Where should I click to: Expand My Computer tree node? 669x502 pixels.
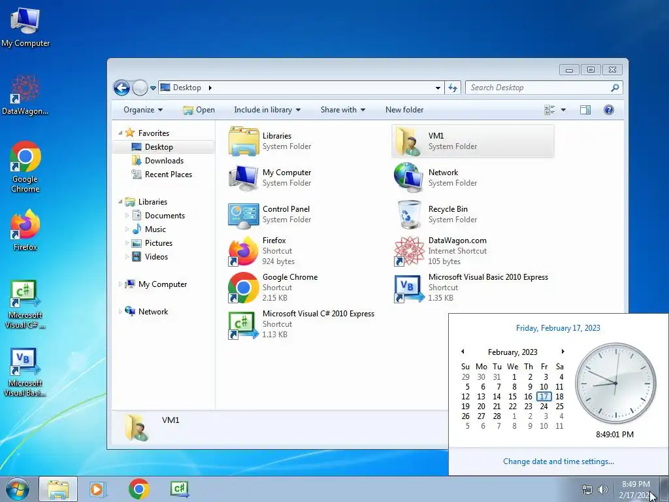(120, 284)
